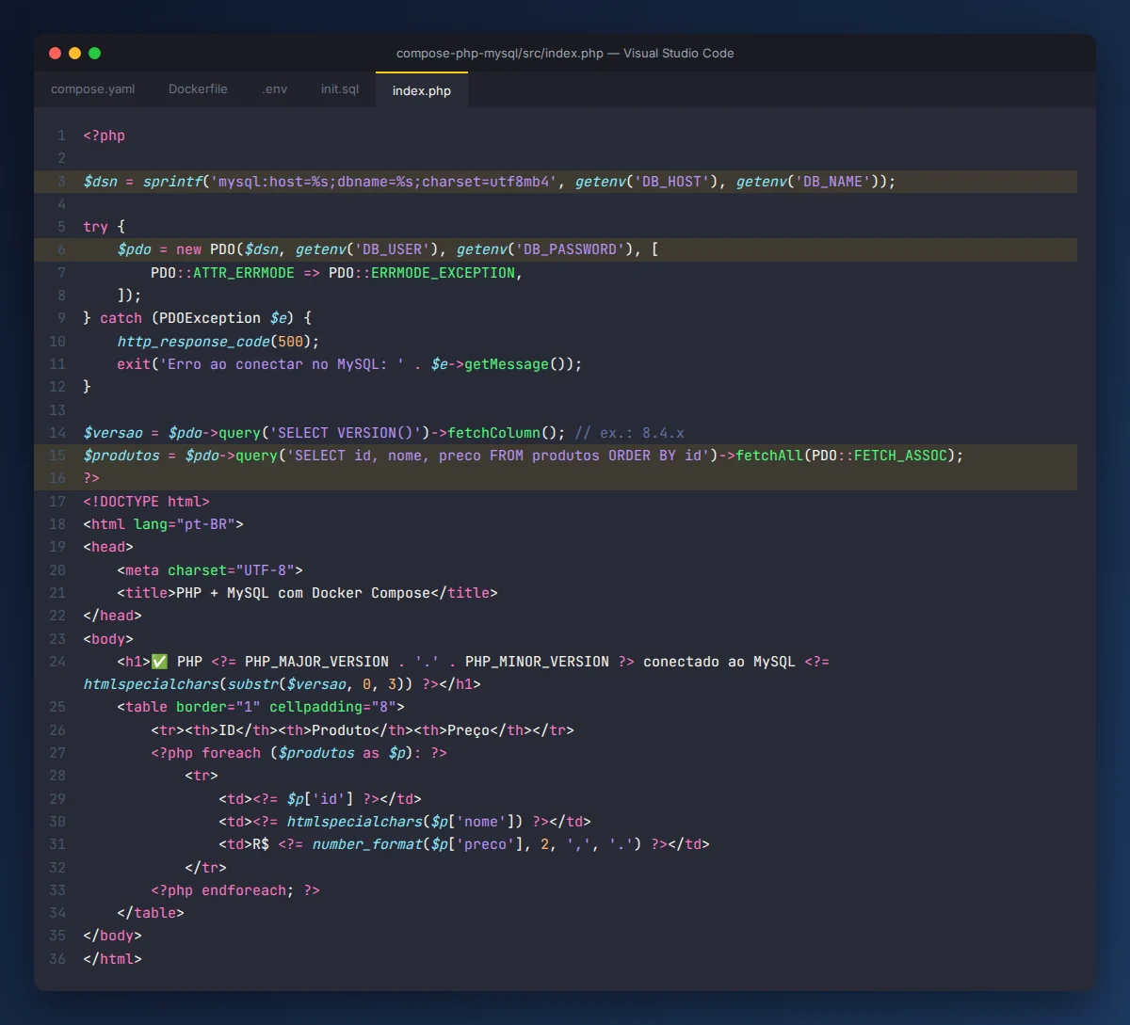Click 'Produto' header text on line 26
The width and height of the screenshot is (1130, 1025).
coord(342,730)
